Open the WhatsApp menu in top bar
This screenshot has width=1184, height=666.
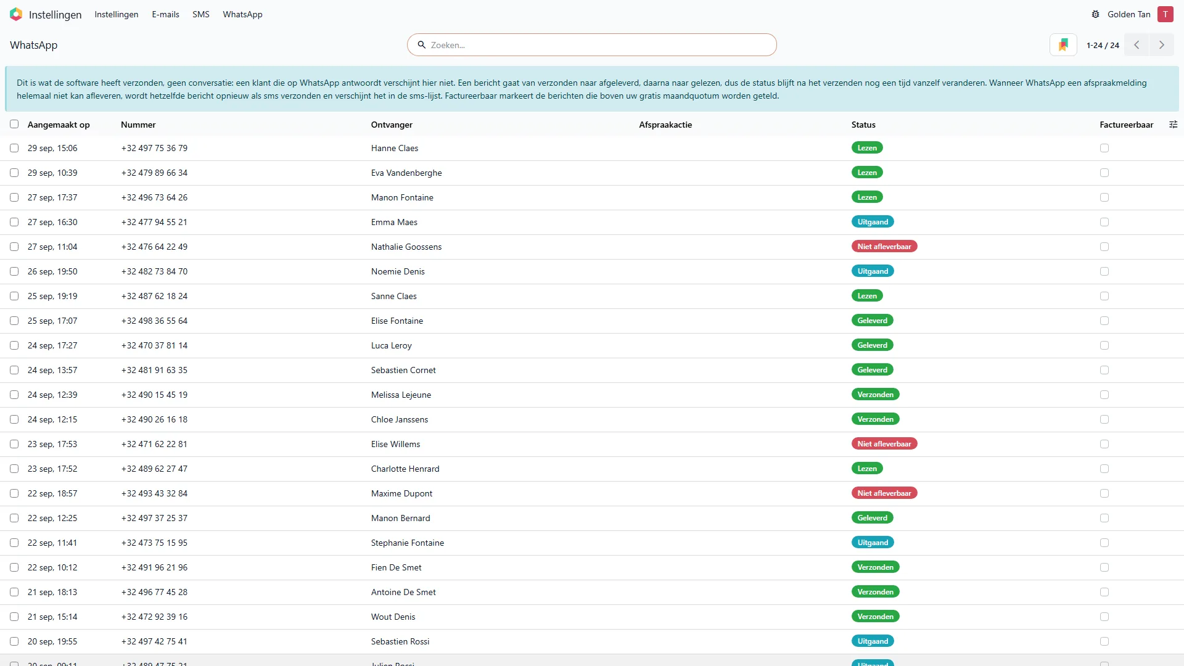click(242, 14)
